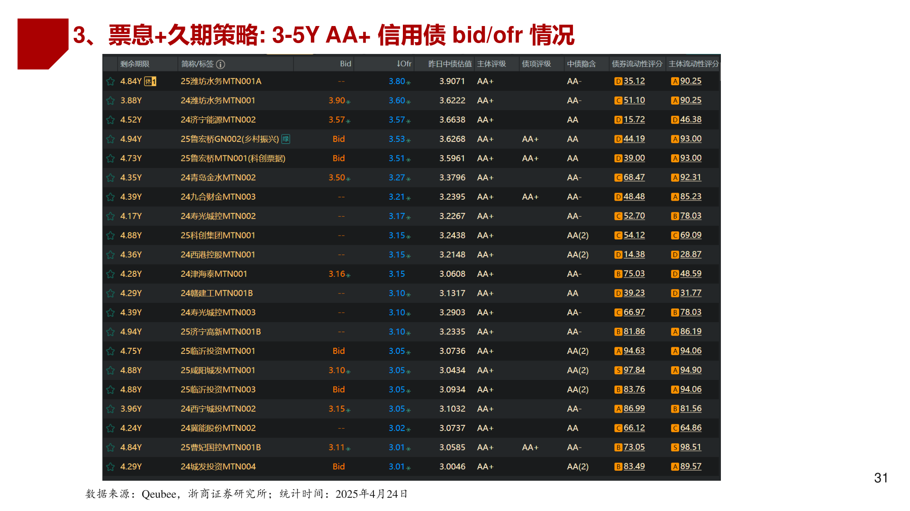Viewport: 910px width, 511px height.
Task: Sort by 剩余期限 column header
Action: click(x=135, y=64)
